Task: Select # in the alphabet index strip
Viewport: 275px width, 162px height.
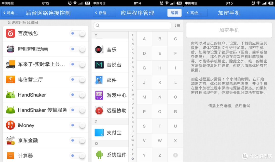Action: (x=133, y=35)
